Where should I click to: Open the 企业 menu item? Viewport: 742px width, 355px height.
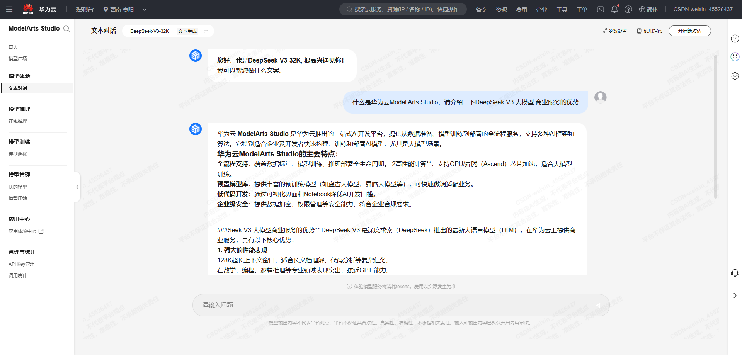541,9
